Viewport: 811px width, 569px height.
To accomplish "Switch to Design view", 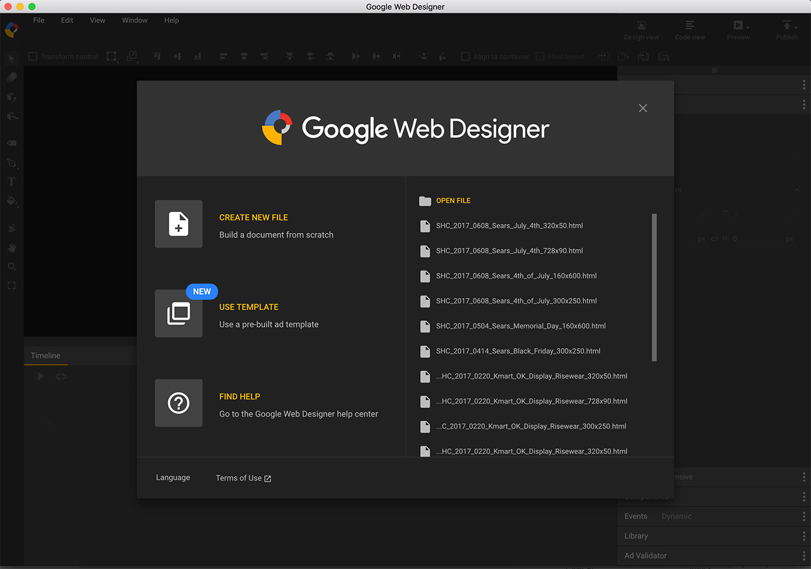I will coord(642,30).
